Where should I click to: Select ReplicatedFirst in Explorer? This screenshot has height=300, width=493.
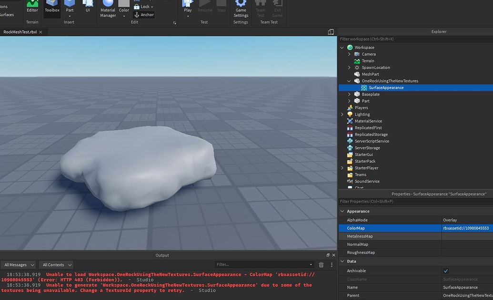pos(368,128)
